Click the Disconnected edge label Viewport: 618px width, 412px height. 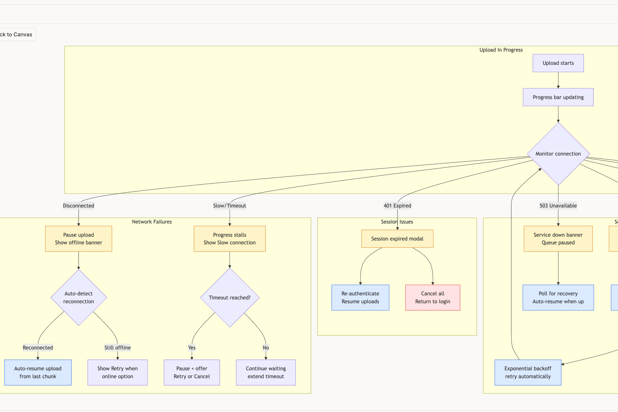click(78, 206)
